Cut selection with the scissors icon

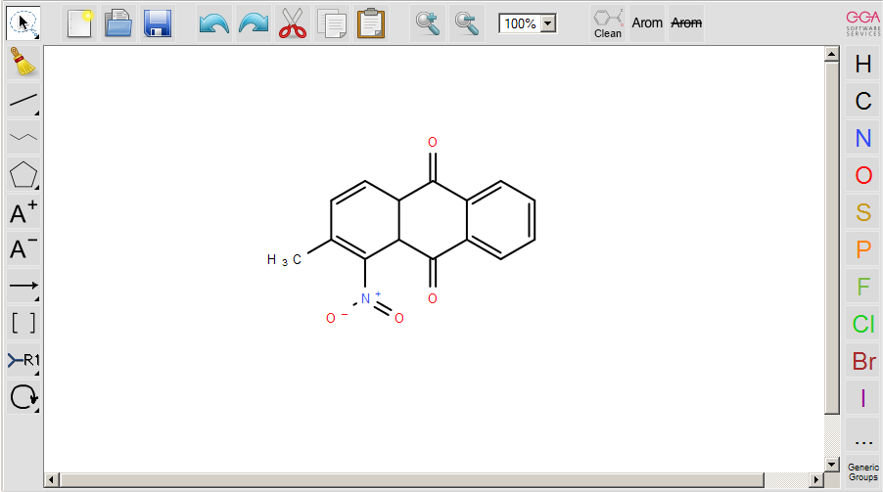pyautogui.click(x=293, y=23)
